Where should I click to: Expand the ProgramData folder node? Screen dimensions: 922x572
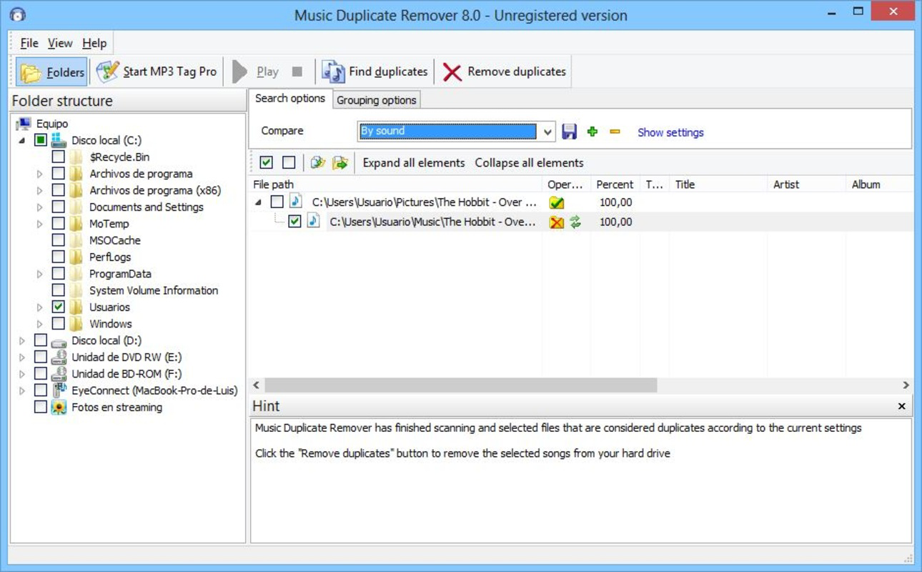point(40,274)
